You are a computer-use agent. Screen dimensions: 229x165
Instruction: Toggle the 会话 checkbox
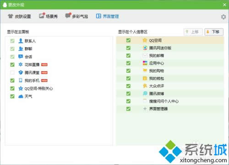point(12,57)
